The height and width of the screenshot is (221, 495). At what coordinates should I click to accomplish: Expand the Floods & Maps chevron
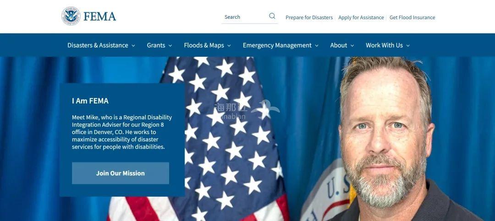229,46
